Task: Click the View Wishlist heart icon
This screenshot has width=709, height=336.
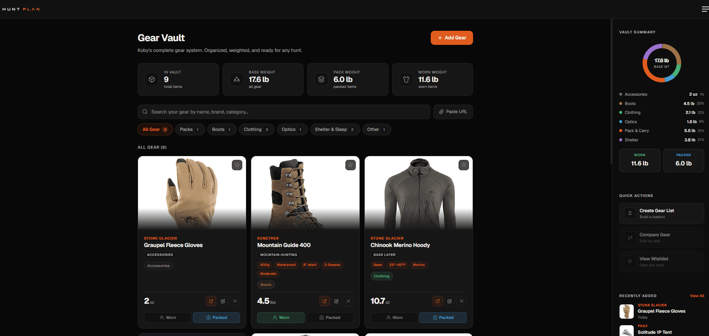Action: click(630, 261)
